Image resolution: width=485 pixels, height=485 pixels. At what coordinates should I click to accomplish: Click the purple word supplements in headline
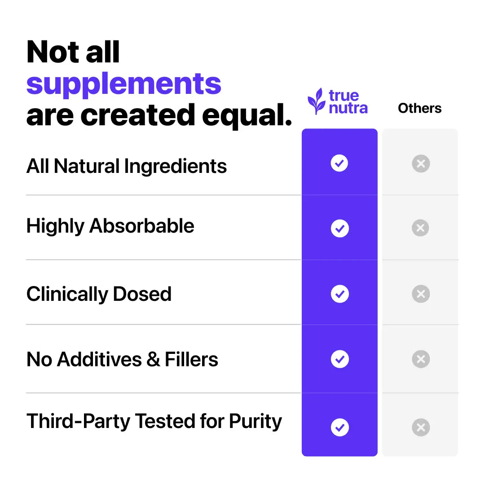[x=124, y=84]
